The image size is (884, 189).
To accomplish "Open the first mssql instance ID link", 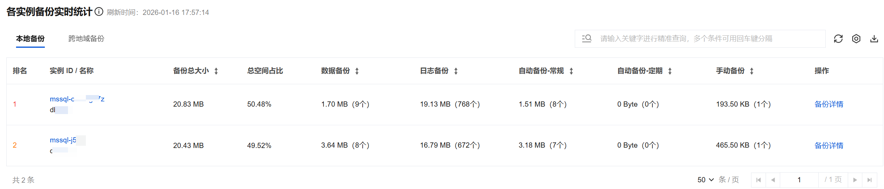I will point(62,99).
